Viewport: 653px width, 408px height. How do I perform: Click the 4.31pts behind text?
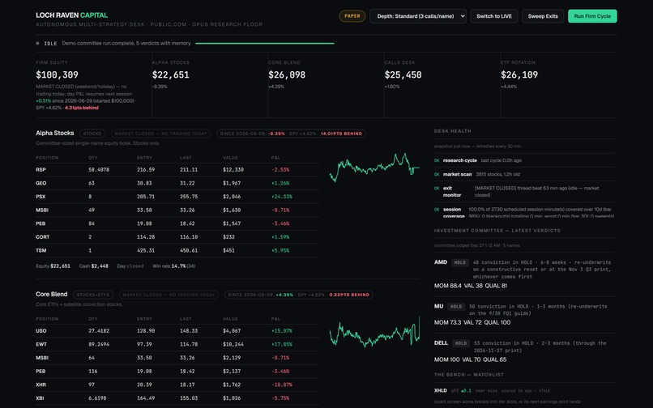coord(82,108)
